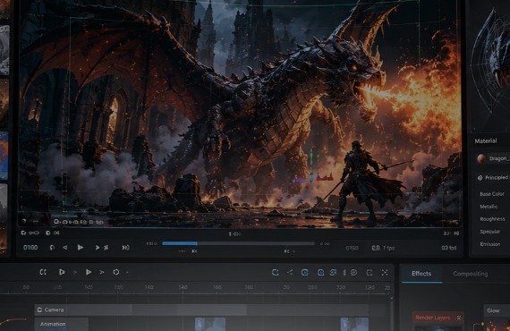Switch to the Compositing tab

tap(471, 274)
